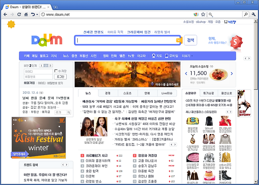Viewport: 259px width, 185px height.
Task: Close the Daum browser tab
Action: pos(48,7)
